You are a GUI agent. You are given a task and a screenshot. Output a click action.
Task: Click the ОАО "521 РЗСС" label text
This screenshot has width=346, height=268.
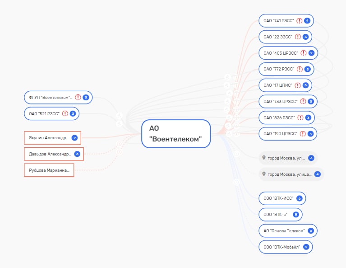(44, 113)
